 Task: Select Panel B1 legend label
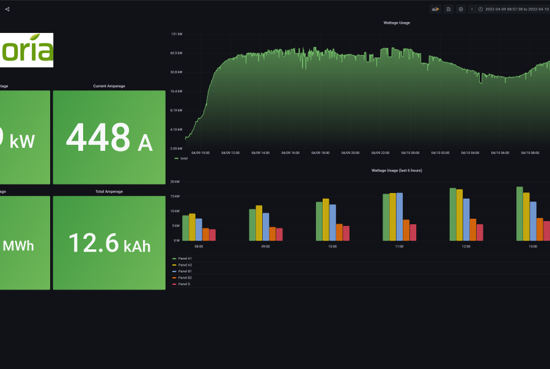point(185,271)
